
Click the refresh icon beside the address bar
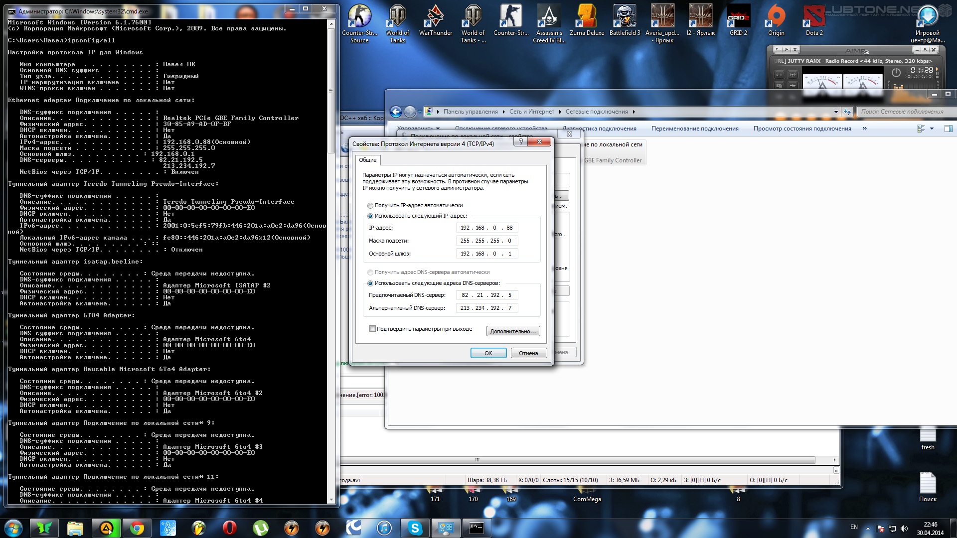[x=847, y=112]
